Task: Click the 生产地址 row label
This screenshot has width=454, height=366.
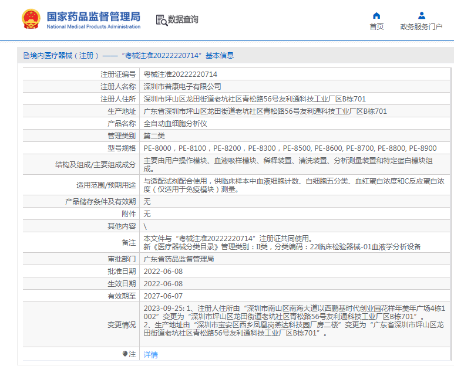Action: (122, 111)
